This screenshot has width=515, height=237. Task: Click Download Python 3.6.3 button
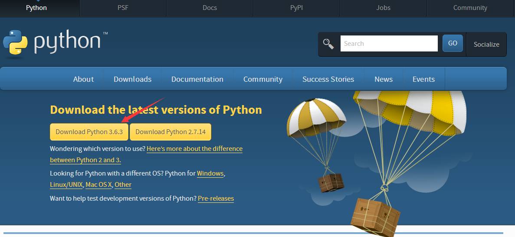(89, 132)
